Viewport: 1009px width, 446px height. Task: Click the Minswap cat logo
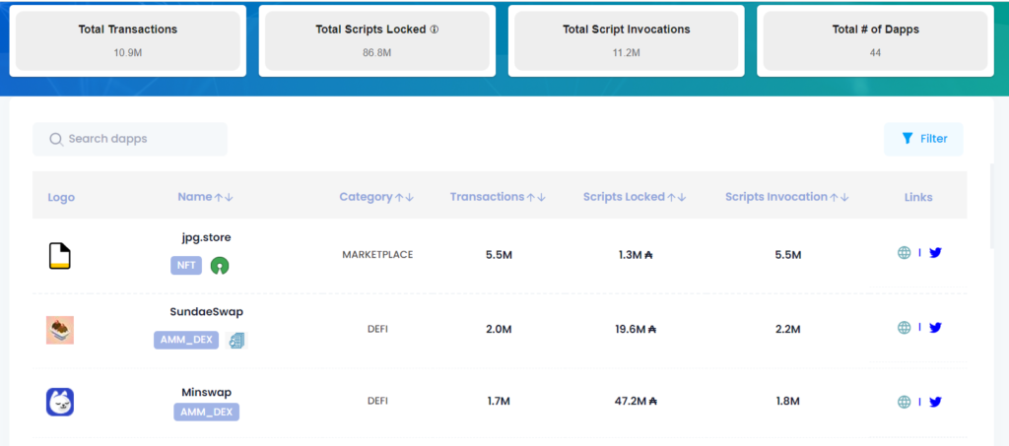tap(60, 402)
